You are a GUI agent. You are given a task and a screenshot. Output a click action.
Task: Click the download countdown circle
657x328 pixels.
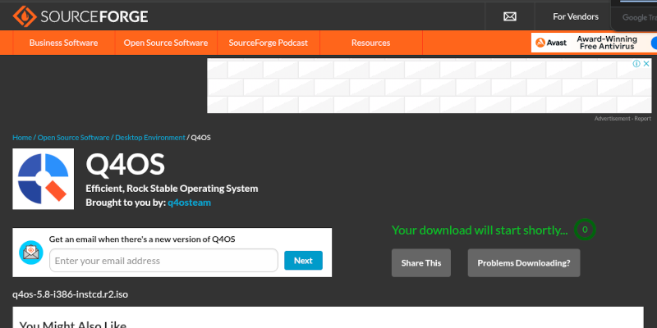click(x=585, y=230)
